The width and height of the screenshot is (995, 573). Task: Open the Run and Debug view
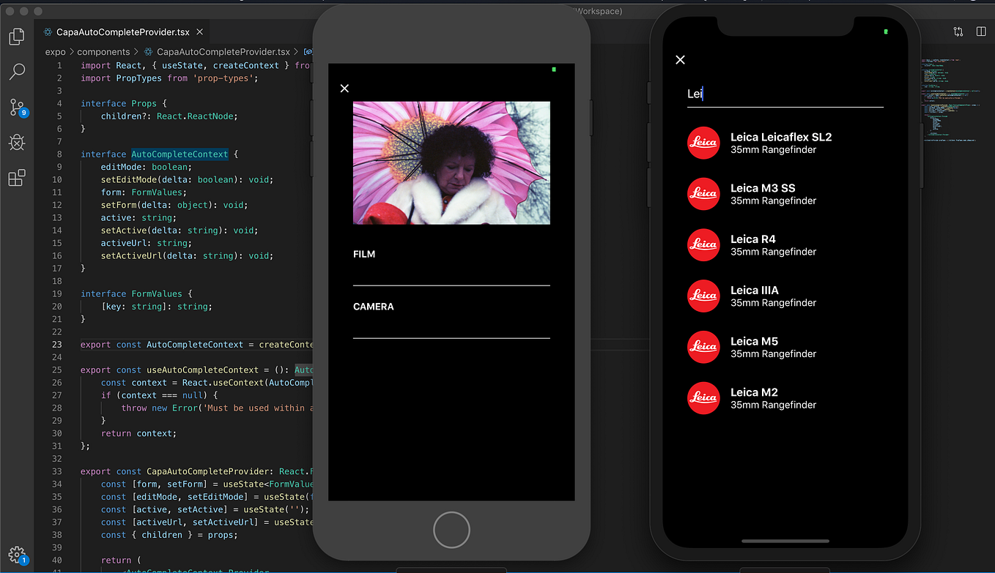(x=16, y=143)
